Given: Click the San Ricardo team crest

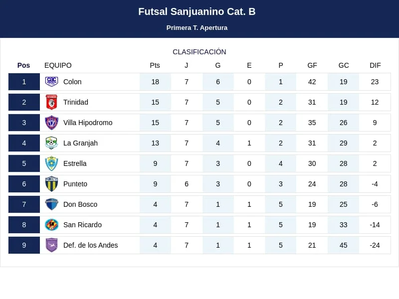Looking at the screenshot, I should [51, 225].
